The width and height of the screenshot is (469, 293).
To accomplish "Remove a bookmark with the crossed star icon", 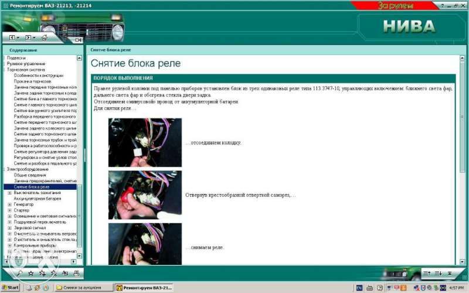I will point(54,273).
